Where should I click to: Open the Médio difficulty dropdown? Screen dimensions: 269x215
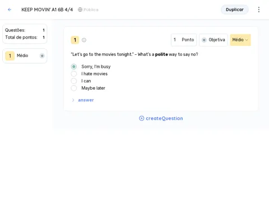click(x=240, y=40)
